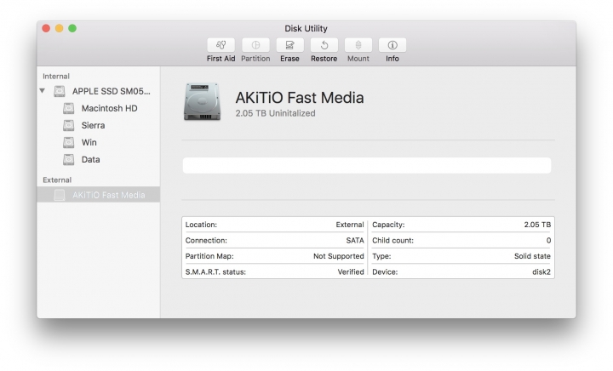Screen dimensions: 613x371
Task: Click the large AKiTiO hard drive icon
Action: coord(202,101)
